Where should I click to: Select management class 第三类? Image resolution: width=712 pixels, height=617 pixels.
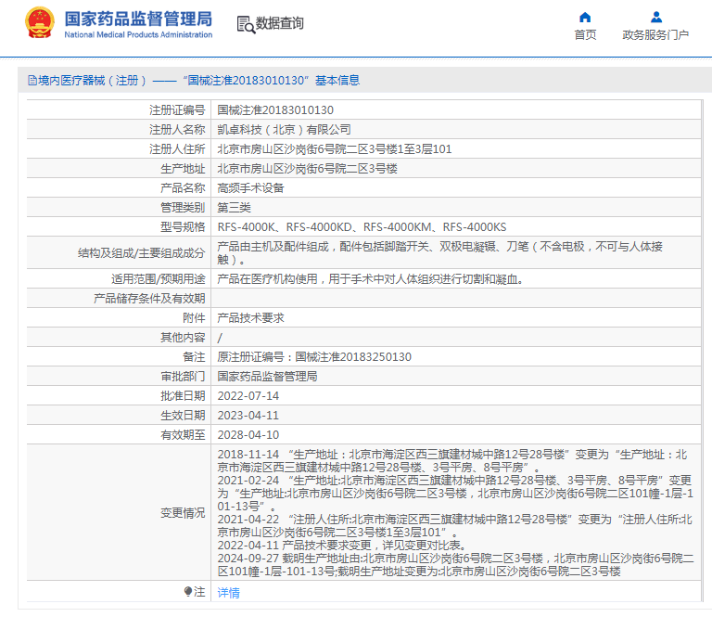[234, 208]
